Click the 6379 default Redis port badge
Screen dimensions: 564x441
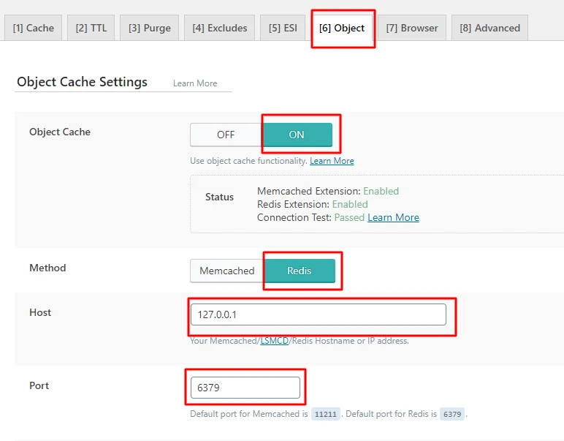coord(452,414)
